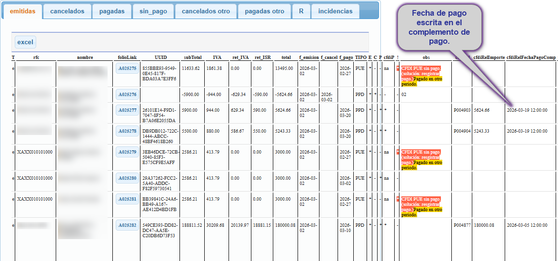View the incidencias tab
The height and width of the screenshot is (261, 558).
coord(335,11)
